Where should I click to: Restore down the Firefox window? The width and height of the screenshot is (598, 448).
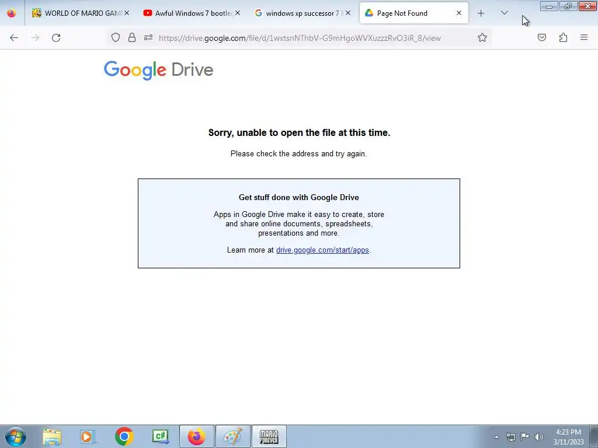tap(568, 6)
